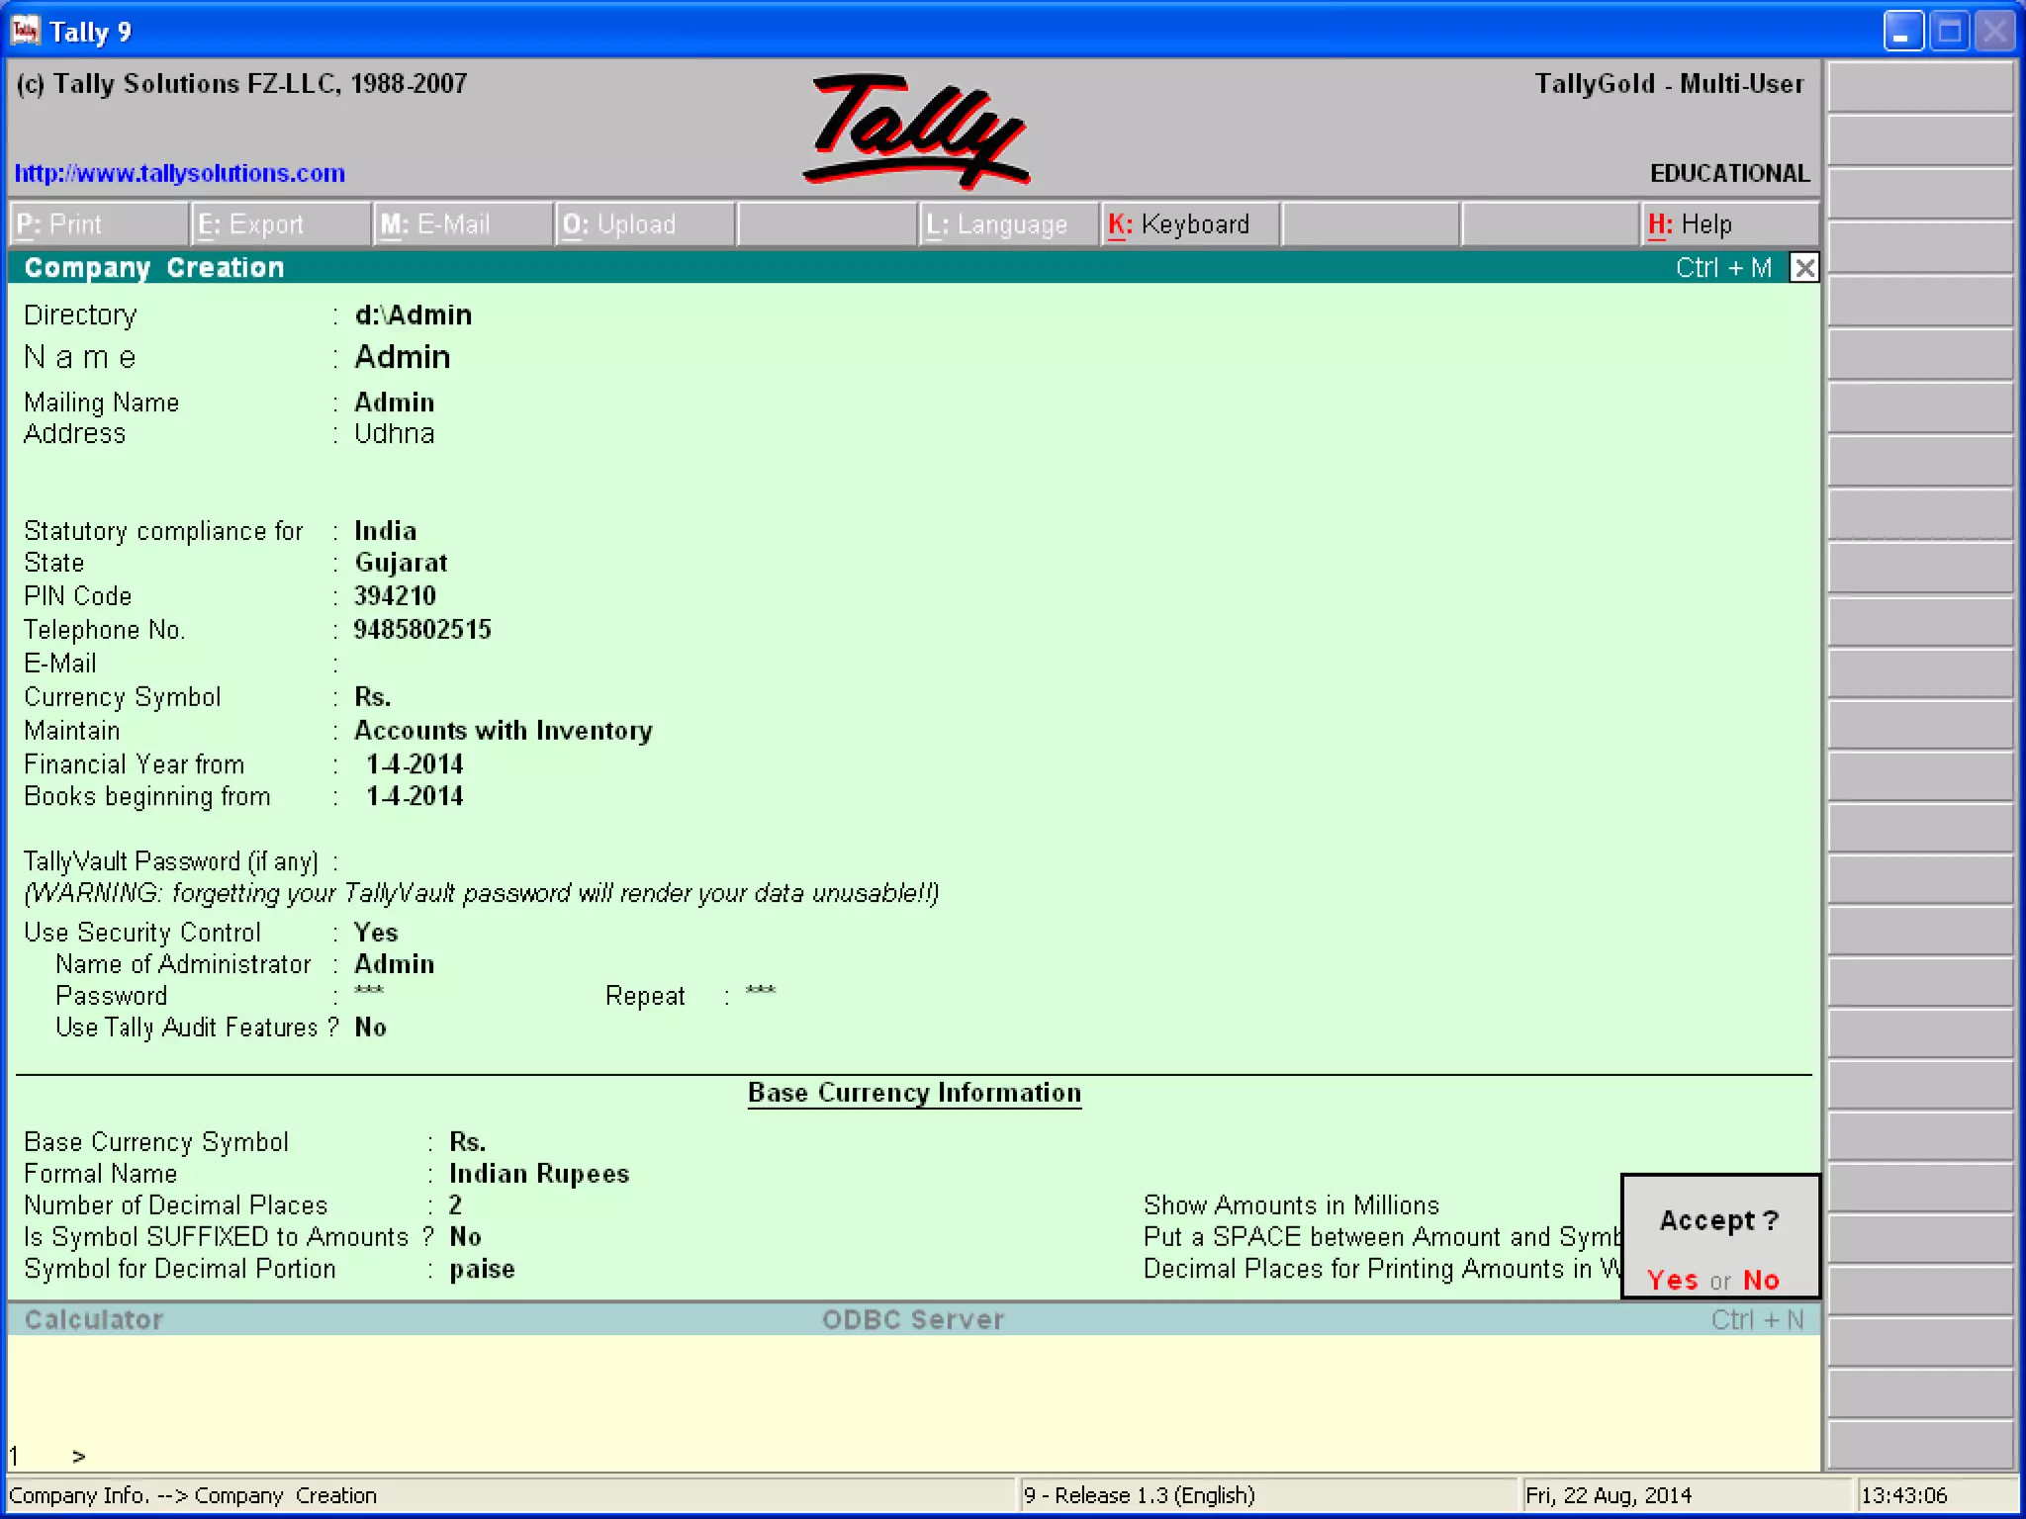Image resolution: width=2026 pixels, height=1519 pixels.
Task: Minimize the Tally 9 window
Action: pyautogui.click(x=1902, y=32)
